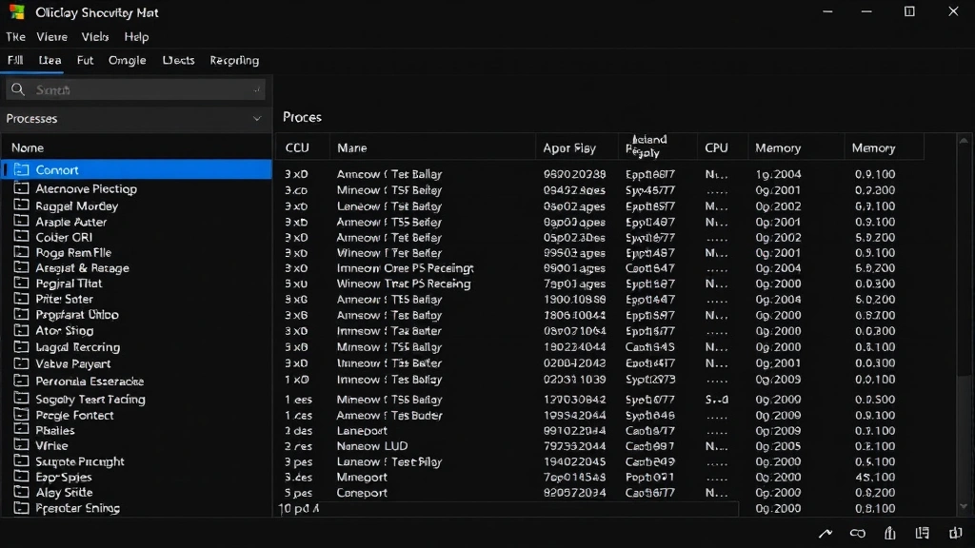Image resolution: width=975 pixels, height=548 pixels.
Task: Click the panel-list icon in the status bar
Action: (922, 534)
